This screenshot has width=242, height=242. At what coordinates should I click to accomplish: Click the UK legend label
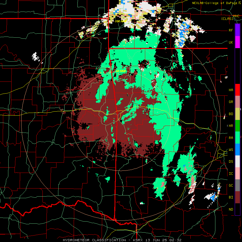point(231,42)
